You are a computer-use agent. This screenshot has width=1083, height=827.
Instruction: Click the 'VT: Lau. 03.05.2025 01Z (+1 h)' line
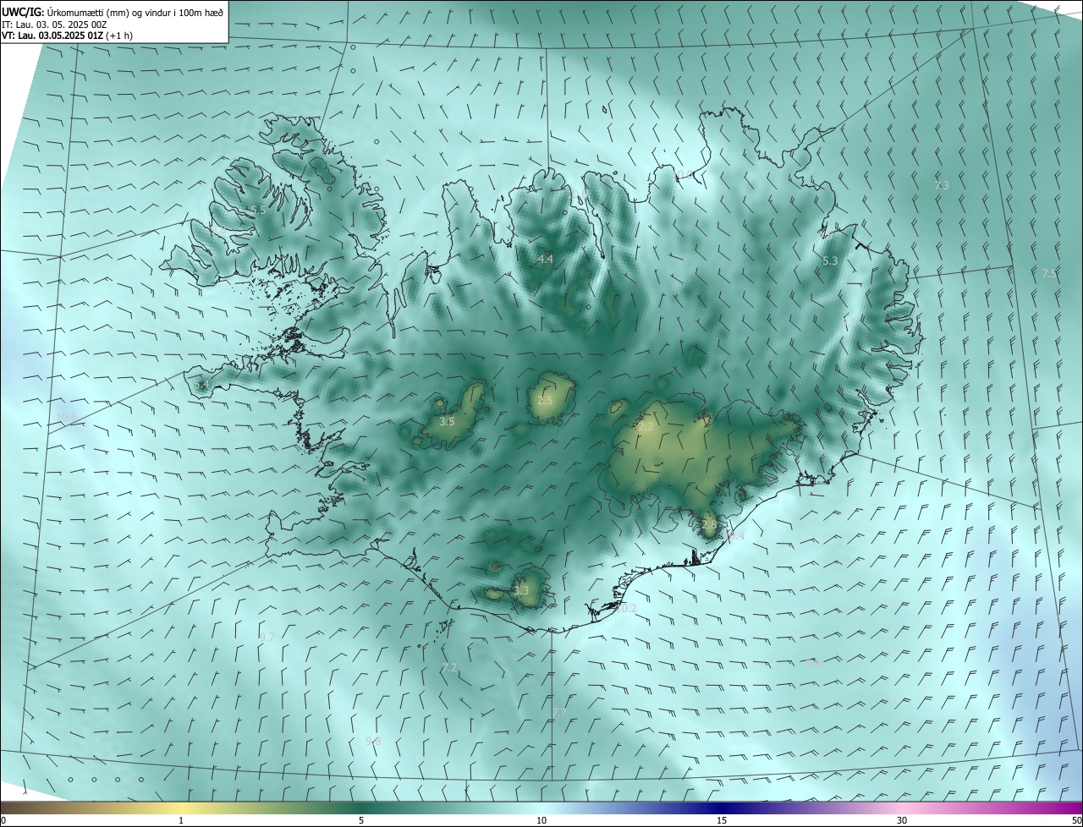click(x=68, y=36)
